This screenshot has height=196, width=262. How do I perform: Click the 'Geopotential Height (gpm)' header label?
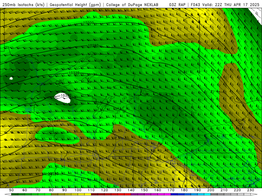click(x=75, y=5)
